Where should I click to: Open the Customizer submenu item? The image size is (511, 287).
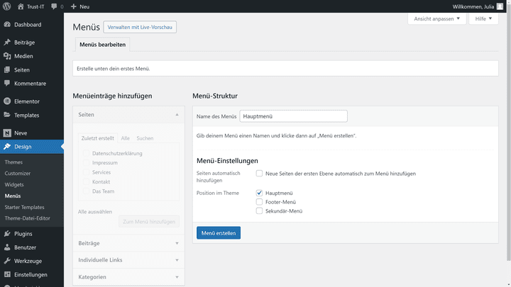point(18,173)
